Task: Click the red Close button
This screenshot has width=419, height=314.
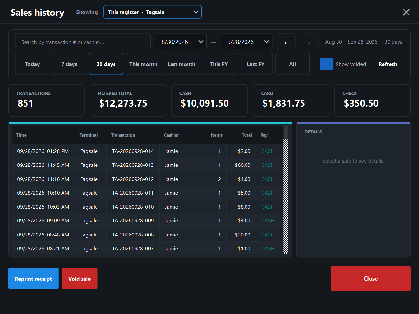Action: coord(371,278)
